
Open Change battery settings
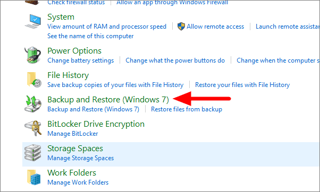point(81,60)
